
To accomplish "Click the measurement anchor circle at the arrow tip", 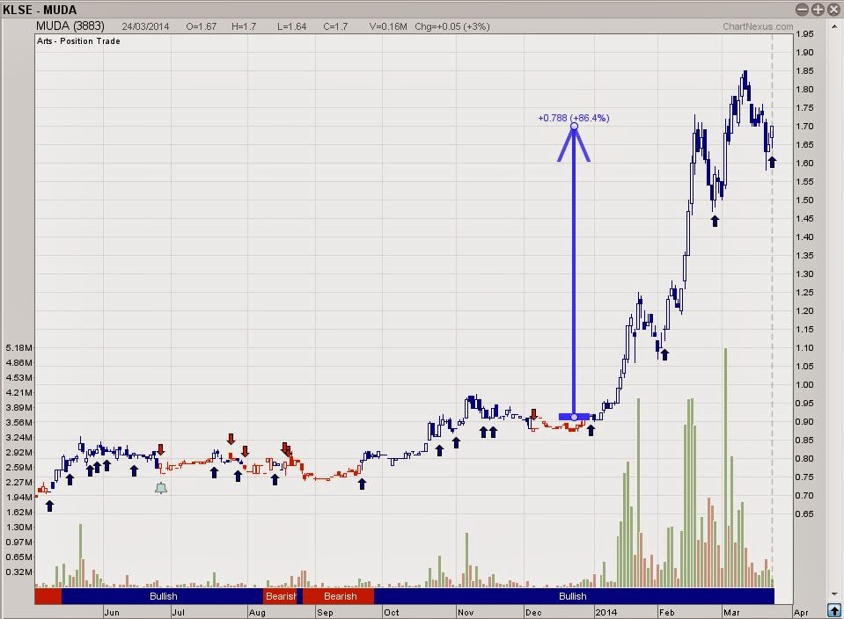I will click(x=573, y=127).
